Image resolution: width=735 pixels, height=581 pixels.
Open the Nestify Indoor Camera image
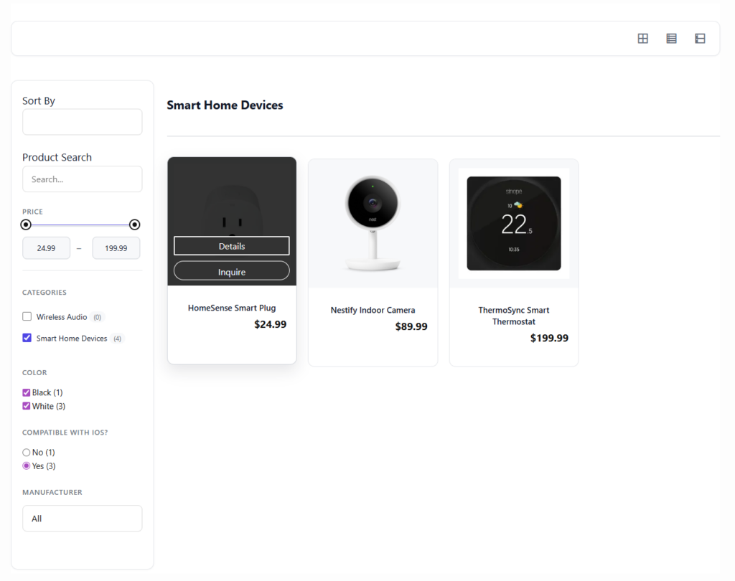[373, 224]
